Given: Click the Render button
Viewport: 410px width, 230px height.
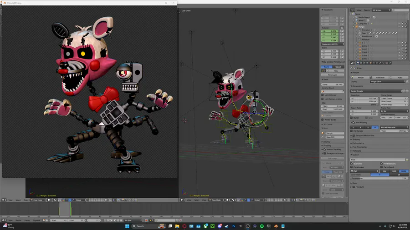Looking at the screenshot, I should 359,77.
